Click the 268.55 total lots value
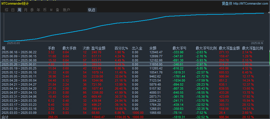The image size is (270, 119). click(52, 117)
